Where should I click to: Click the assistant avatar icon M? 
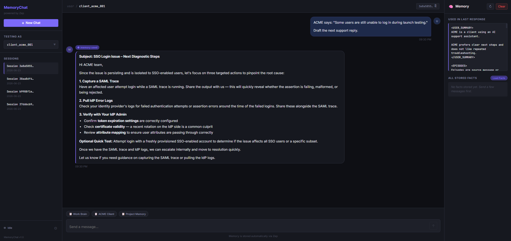click(70, 49)
